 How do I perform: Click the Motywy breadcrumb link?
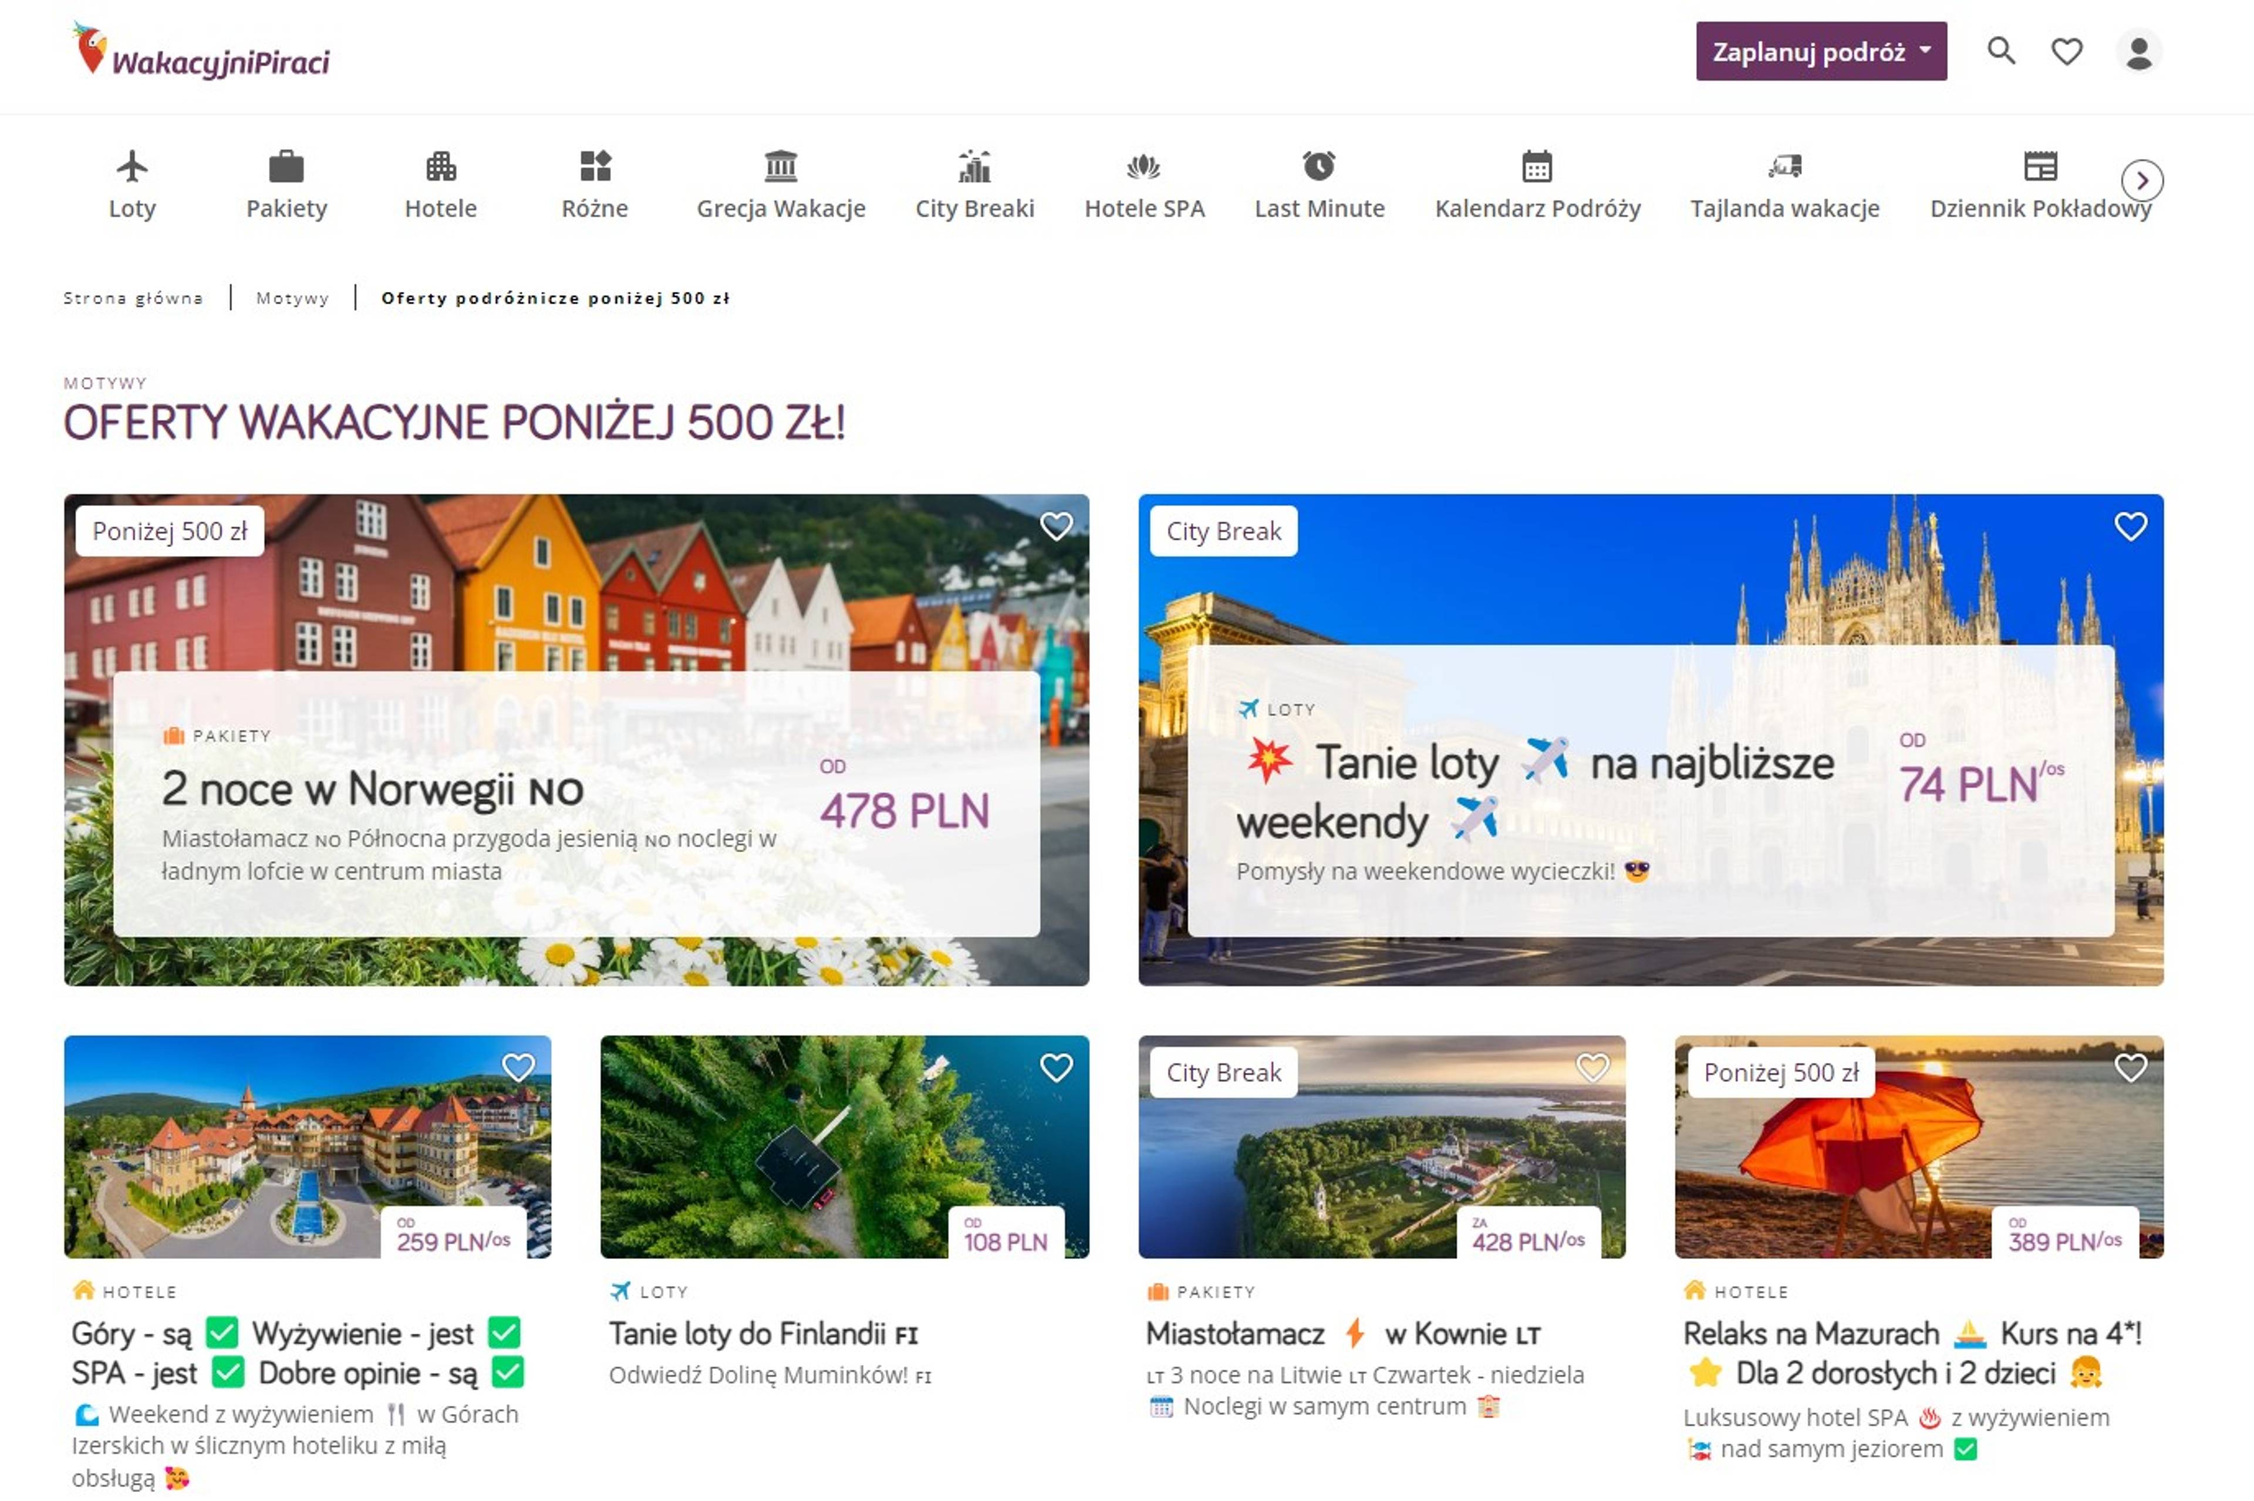[x=292, y=298]
